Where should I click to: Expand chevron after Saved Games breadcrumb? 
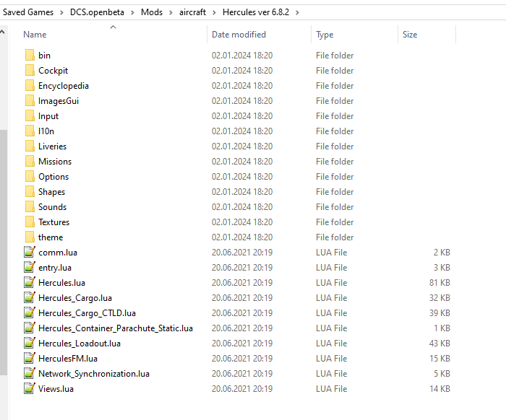[x=61, y=12]
